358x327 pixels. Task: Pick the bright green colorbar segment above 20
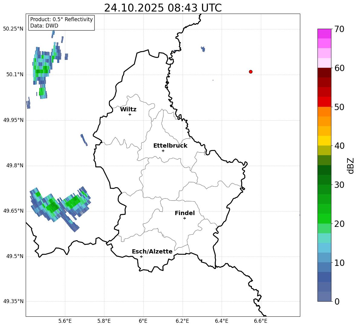click(x=324, y=218)
